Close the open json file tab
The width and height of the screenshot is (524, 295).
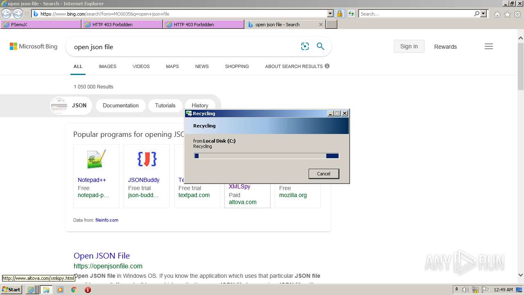click(x=321, y=25)
